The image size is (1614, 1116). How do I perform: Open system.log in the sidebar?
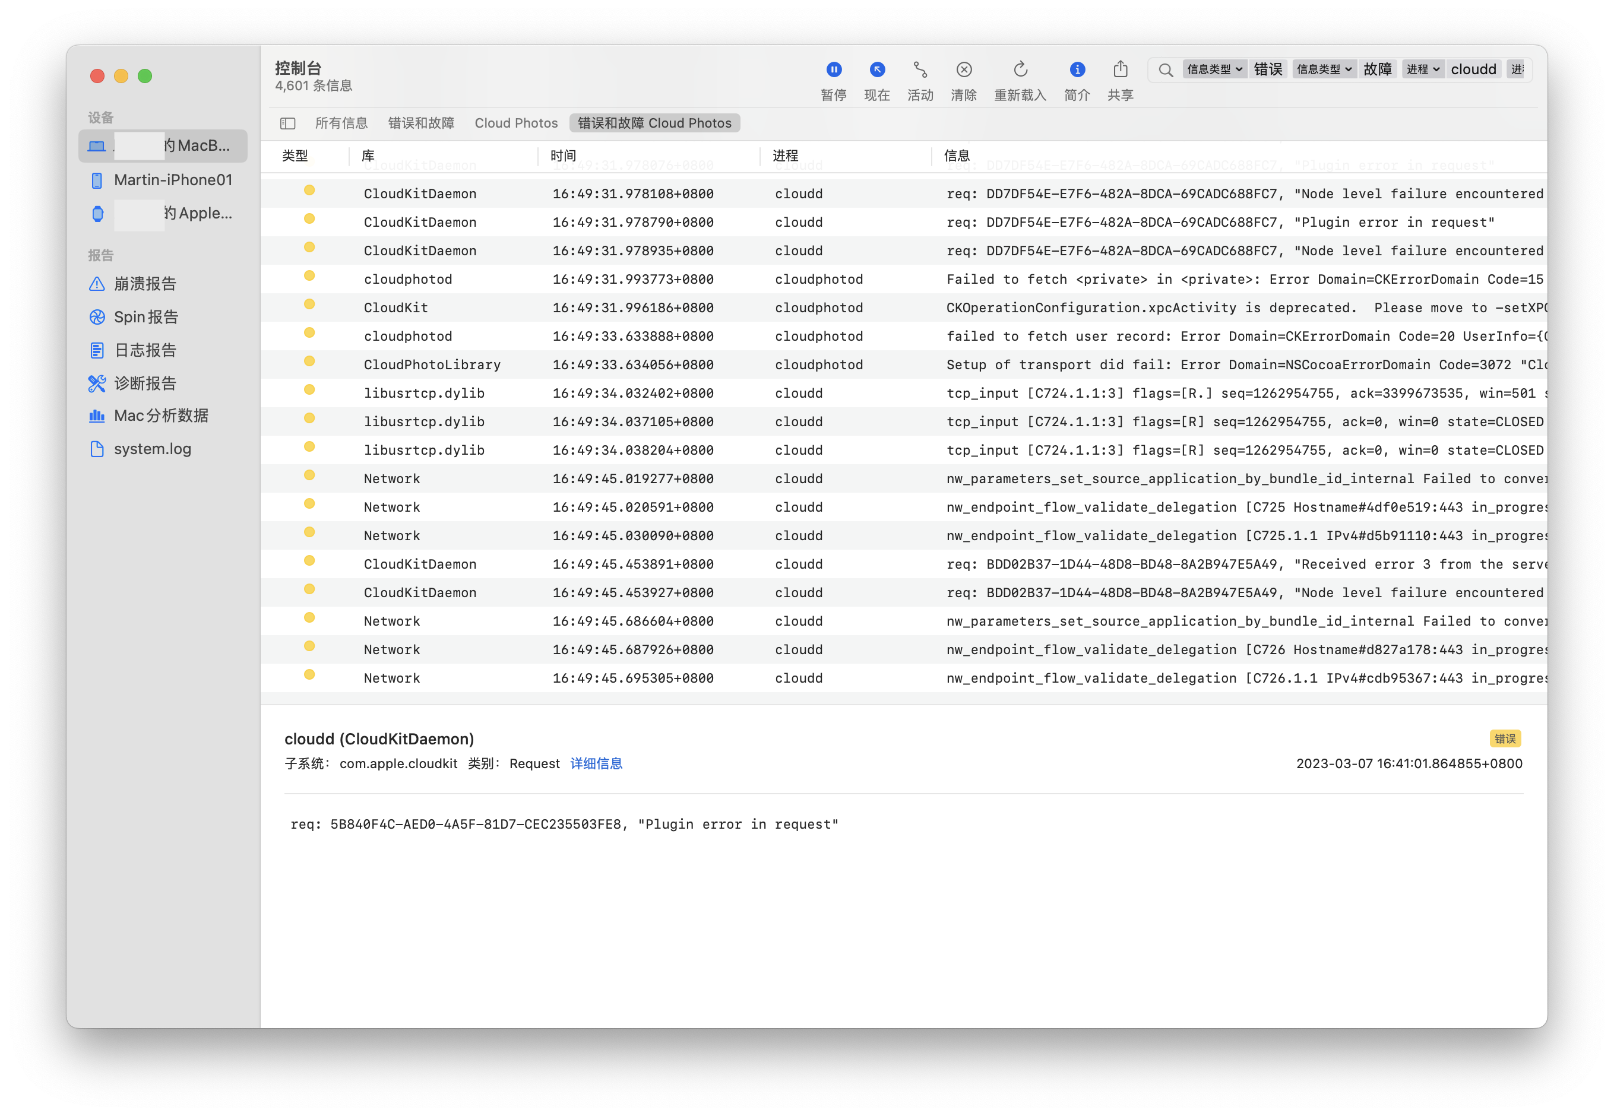(x=153, y=449)
